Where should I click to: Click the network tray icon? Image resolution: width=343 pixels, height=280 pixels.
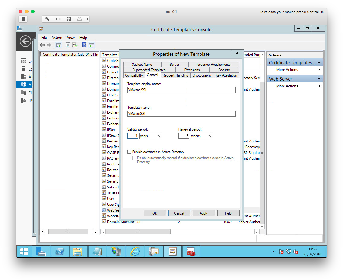(288, 252)
